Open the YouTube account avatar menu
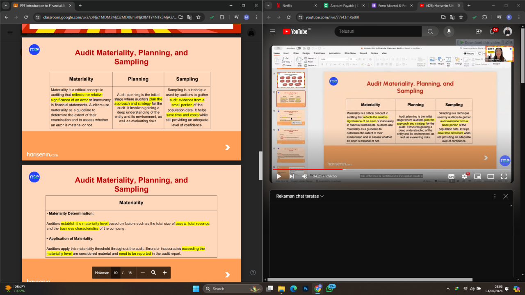This screenshot has width=525, height=295. click(x=508, y=32)
